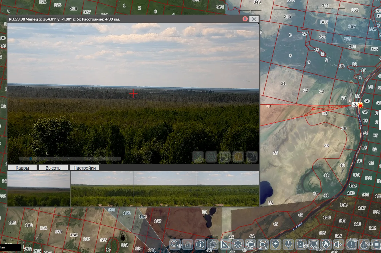Screen dimensions: 381x253
Task: Open the Высоты tab
Action: pyautogui.click(x=53, y=168)
